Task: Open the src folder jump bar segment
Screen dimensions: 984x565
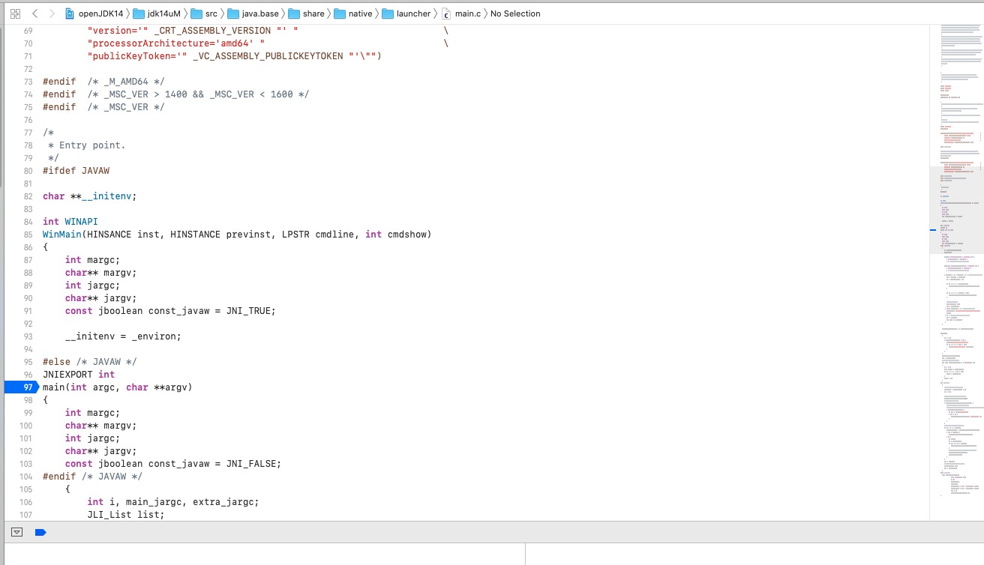Action: [205, 13]
